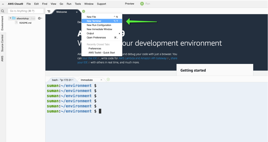The image size is (268, 142).
Task: Open the Environment side panel
Action: pos(2,23)
